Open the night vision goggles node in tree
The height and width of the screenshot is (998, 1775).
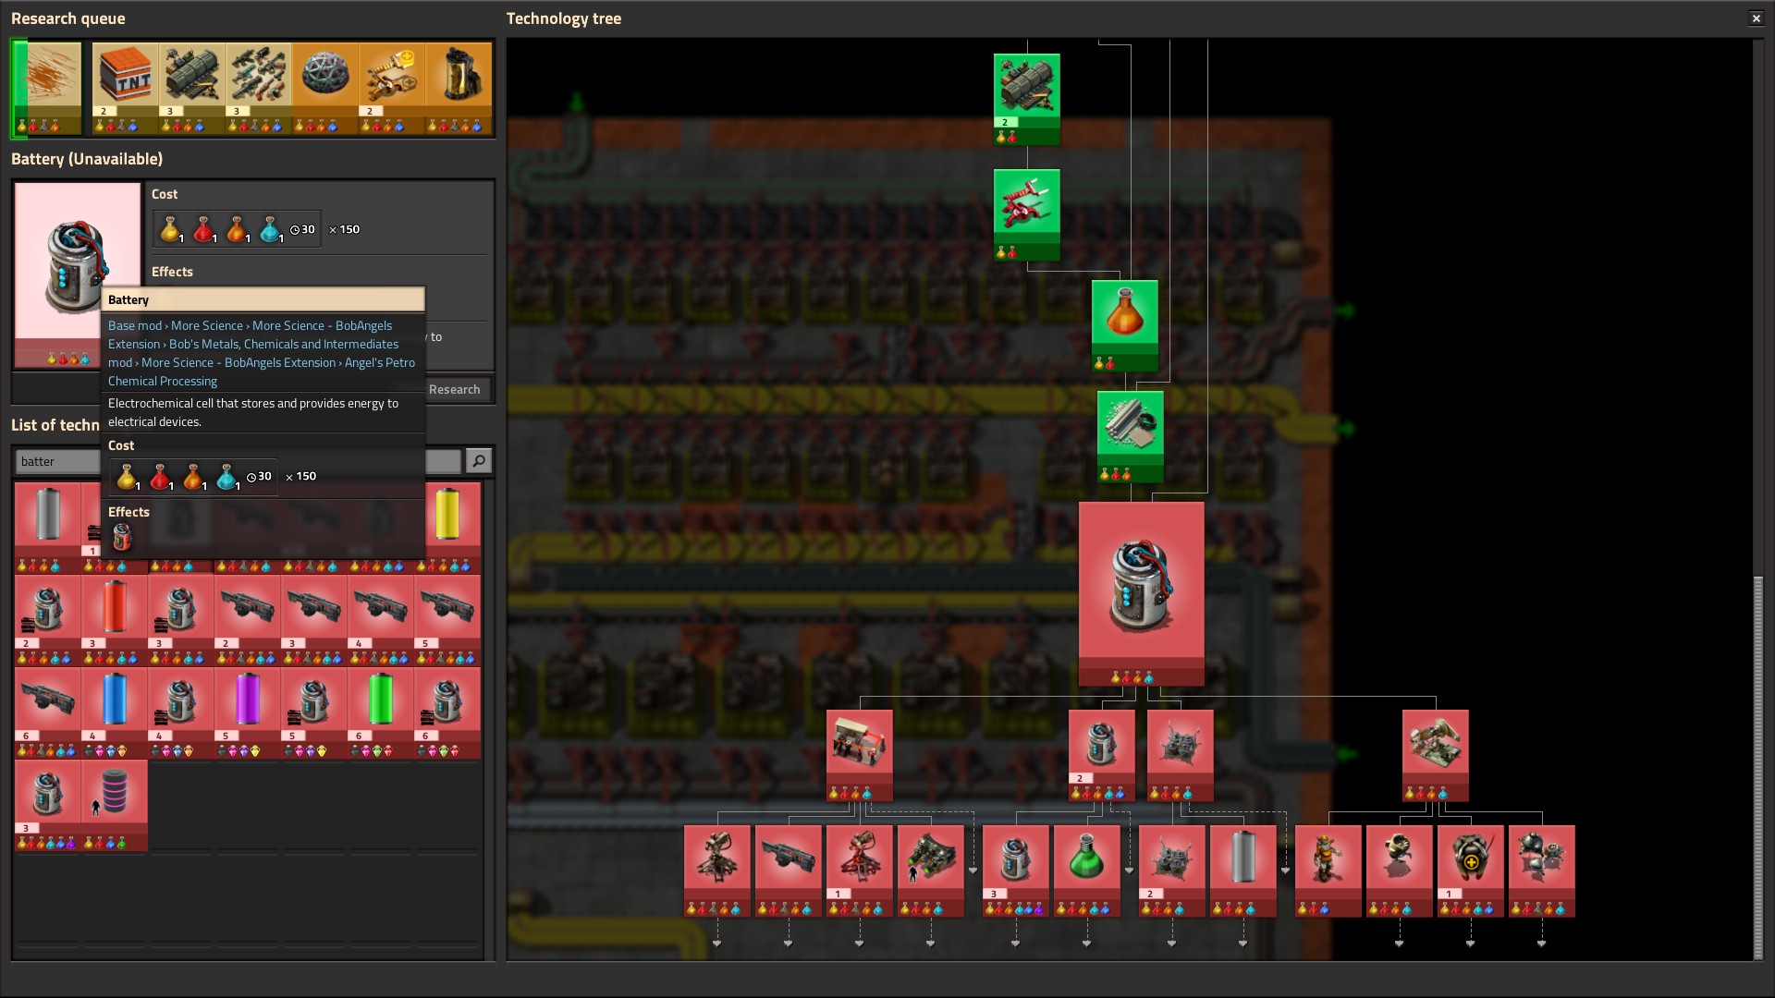(930, 870)
